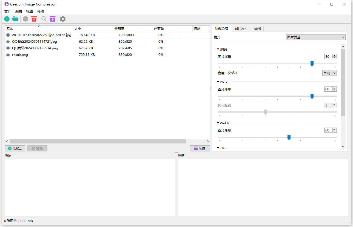This screenshot has height=227, width=353.
Task: Collapse the WebP section
Action: (x=218, y=123)
